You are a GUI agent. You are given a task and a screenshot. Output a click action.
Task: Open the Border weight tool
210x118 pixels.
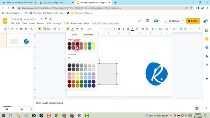[77, 29]
